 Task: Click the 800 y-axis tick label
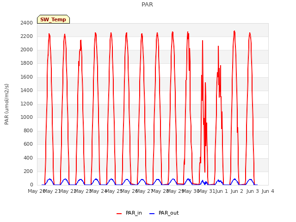click(x=28, y=130)
